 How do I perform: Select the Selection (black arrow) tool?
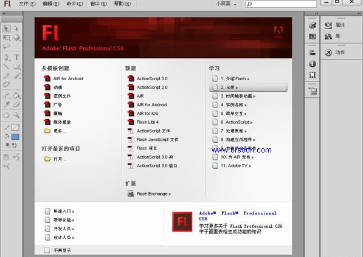click(x=6, y=29)
